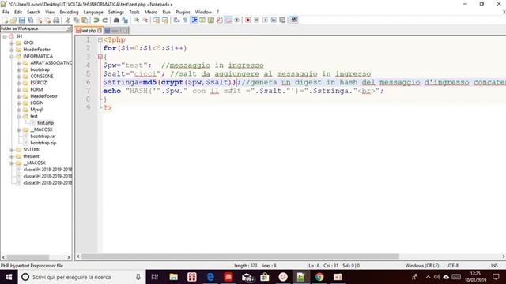Select bootstrap.zip in the workspace tree
Screen dimensions: 506x284
click(43, 143)
